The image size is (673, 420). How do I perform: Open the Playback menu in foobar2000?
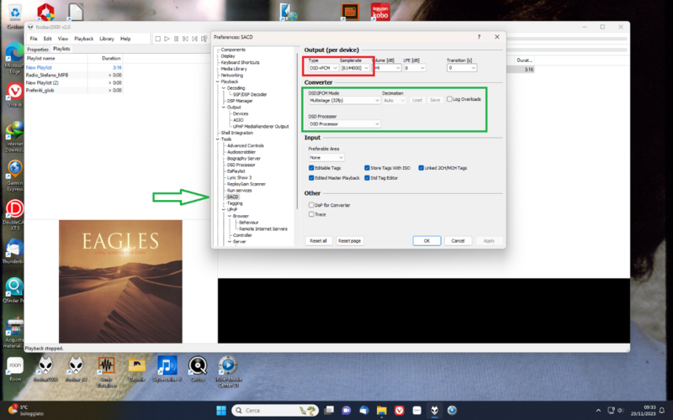click(83, 39)
